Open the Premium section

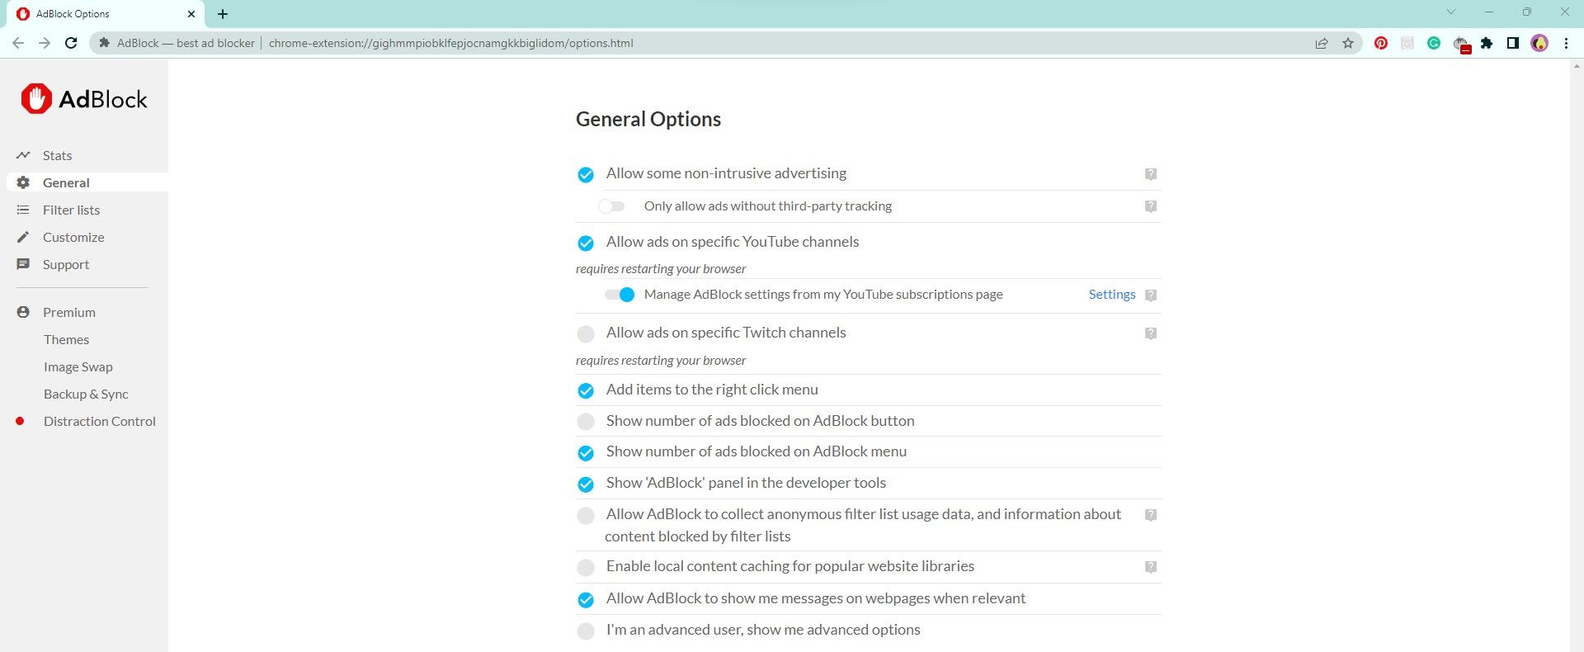(x=69, y=312)
